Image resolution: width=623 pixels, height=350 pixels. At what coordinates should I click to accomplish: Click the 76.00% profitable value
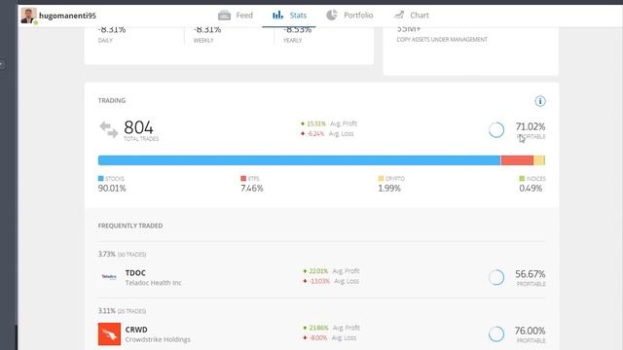(530, 331)
